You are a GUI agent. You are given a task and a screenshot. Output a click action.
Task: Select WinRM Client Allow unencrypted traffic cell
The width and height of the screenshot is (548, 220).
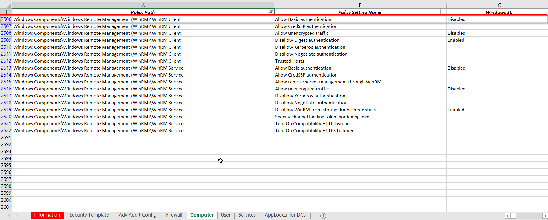point(360,33)
